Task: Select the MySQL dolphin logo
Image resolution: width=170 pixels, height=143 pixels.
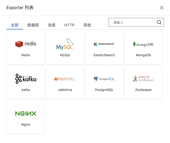Action: [x=65, y=44]
